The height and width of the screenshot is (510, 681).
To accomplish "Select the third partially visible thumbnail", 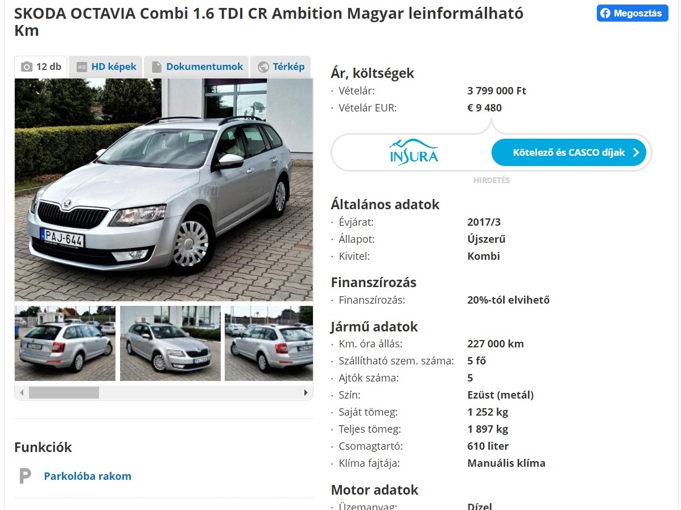I will point(269,343).
